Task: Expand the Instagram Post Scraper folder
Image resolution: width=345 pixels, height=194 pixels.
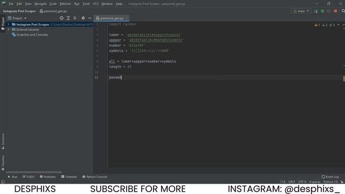Action: coord(9,24)
